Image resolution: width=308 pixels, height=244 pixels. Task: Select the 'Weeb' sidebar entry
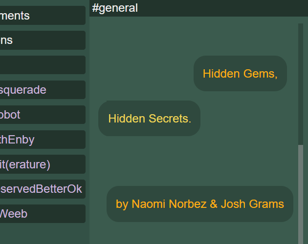click(x=43, y=214)
